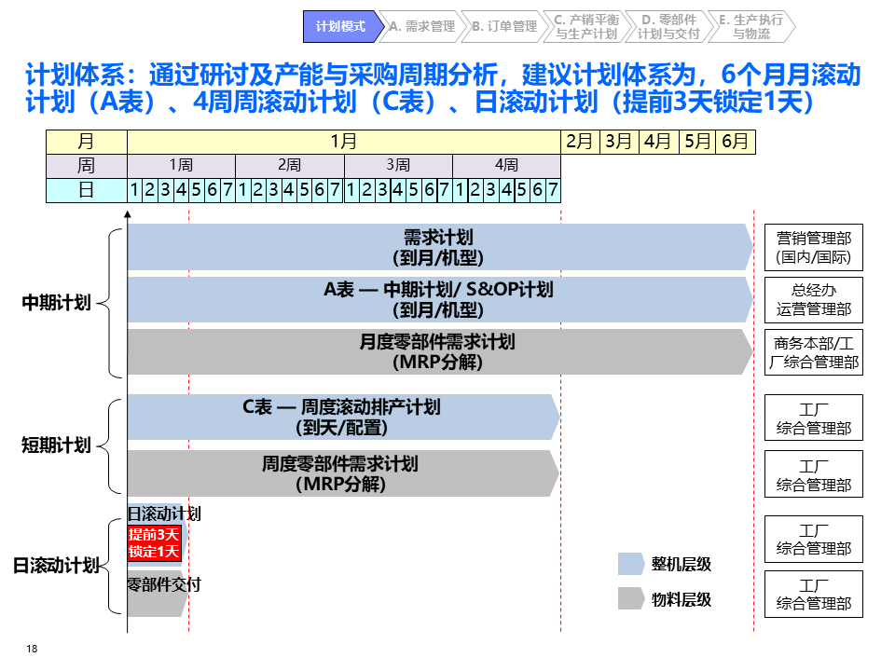Viewport: 895px width, 671px height.
Task: Click the 商务本部/工厂综合管理部 box
Action: coord(813,352)
